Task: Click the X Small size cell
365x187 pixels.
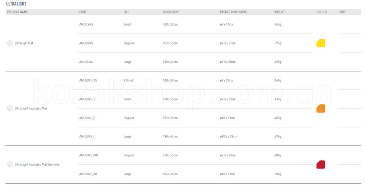Action: click(128, 81)
